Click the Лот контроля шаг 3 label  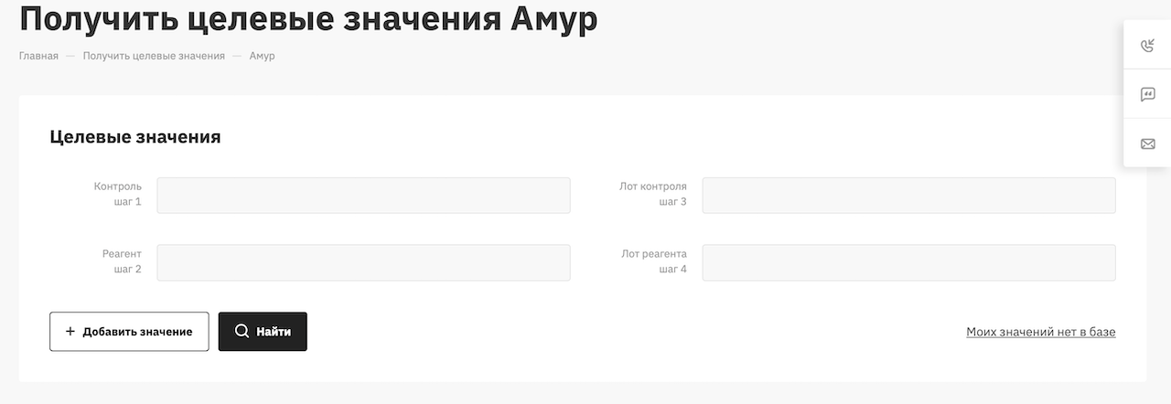(x=653, y=194)
